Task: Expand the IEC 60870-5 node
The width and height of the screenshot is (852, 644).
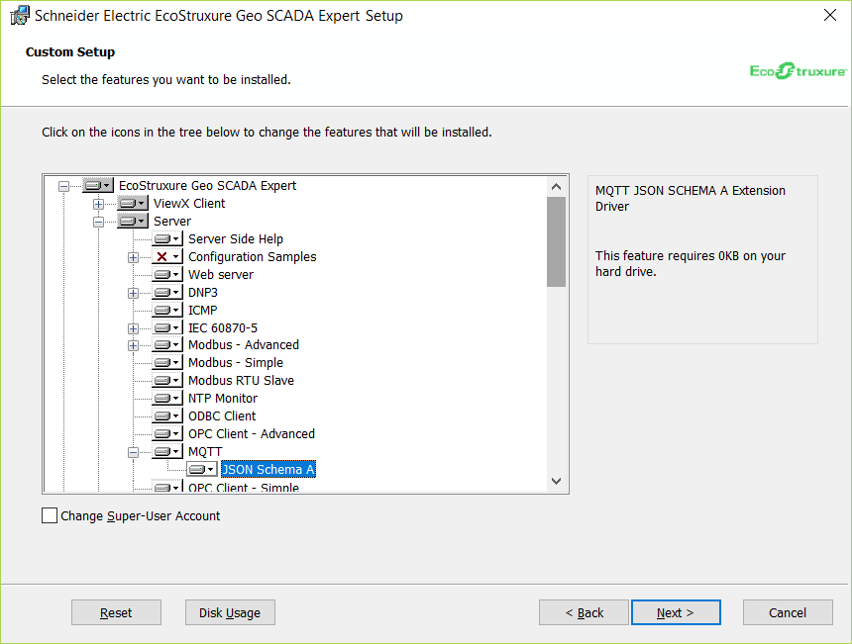Action: (x=133, y=328)
